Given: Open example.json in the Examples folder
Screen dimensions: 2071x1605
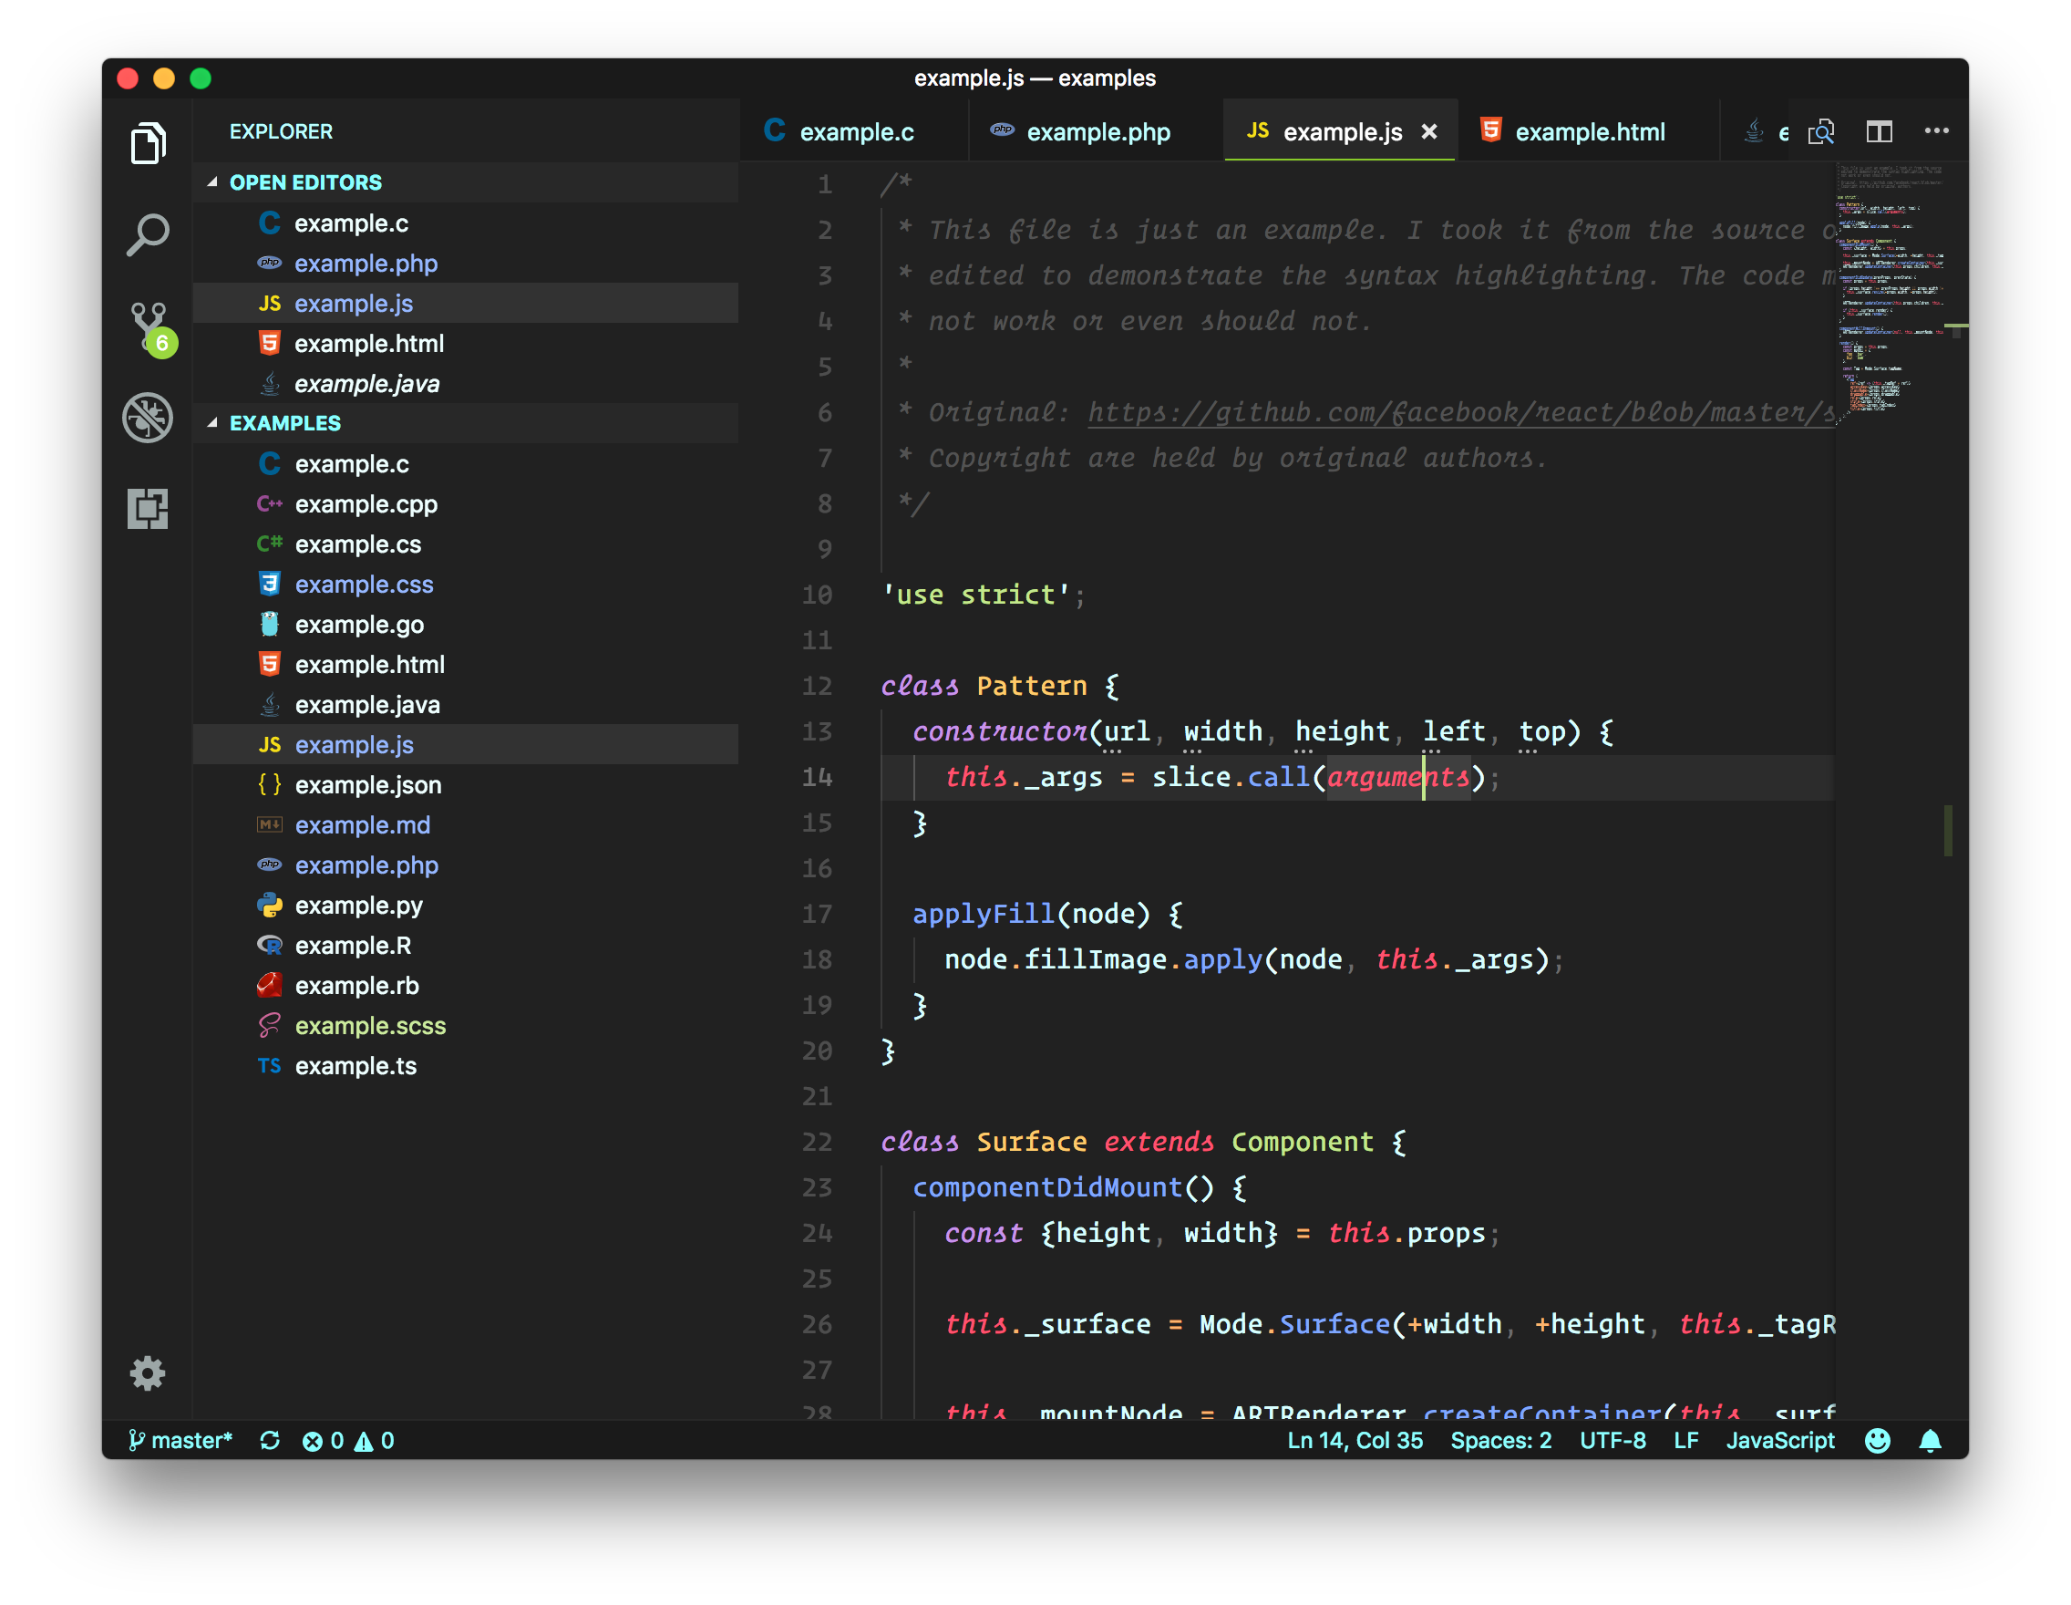Looking at the screenshot, I should coord(465,784).
